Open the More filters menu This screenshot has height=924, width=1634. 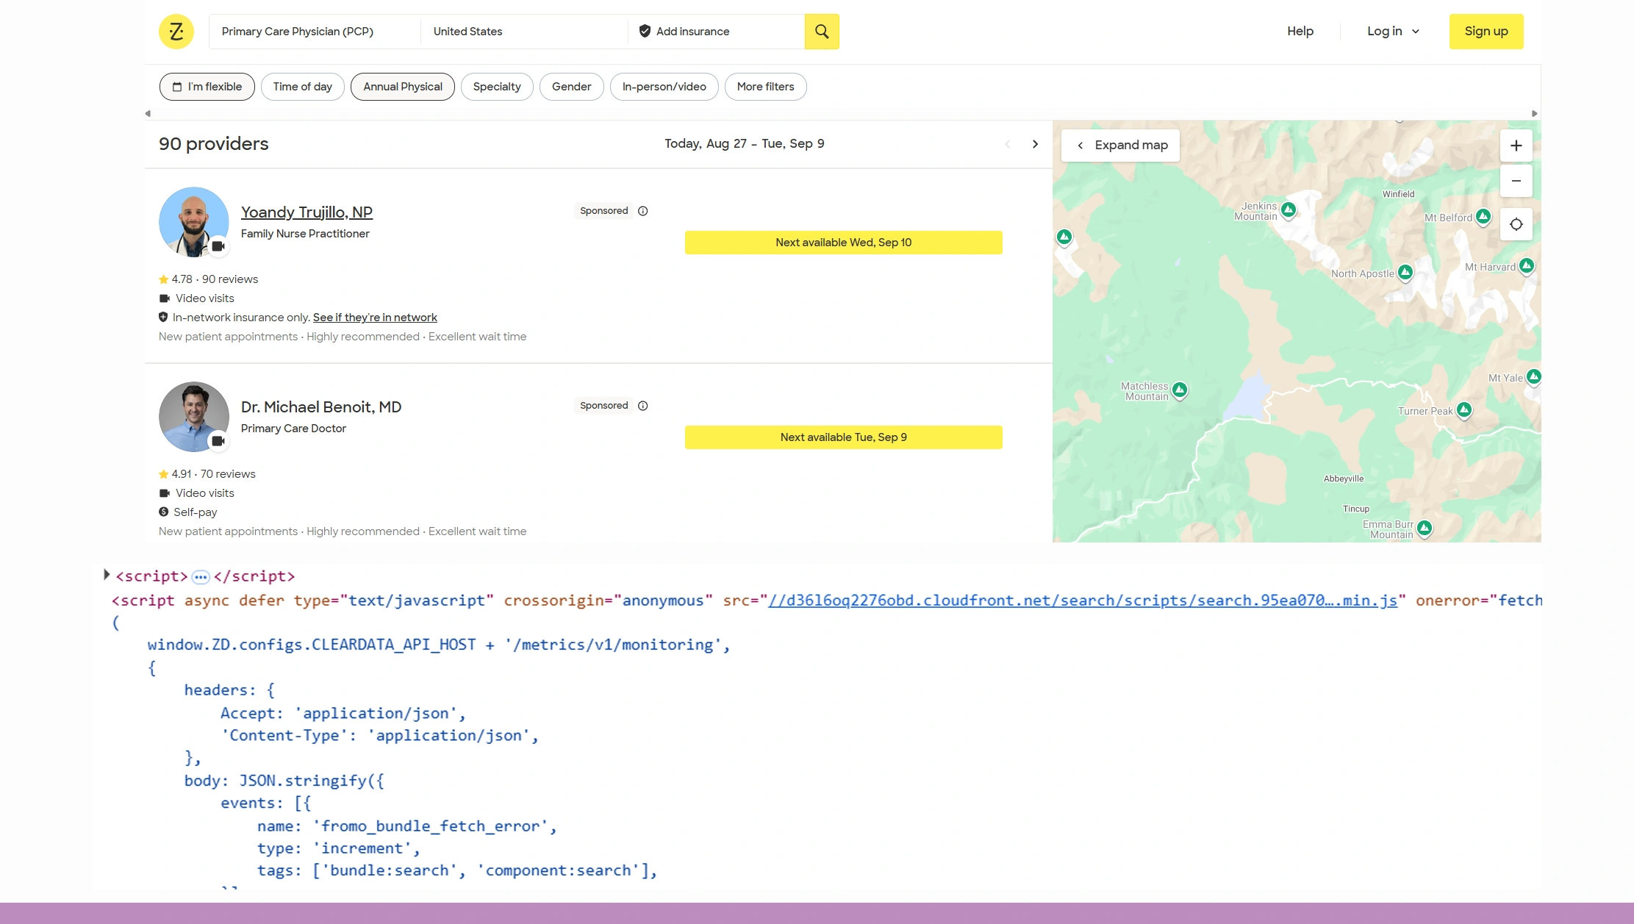tap(765, 87)
